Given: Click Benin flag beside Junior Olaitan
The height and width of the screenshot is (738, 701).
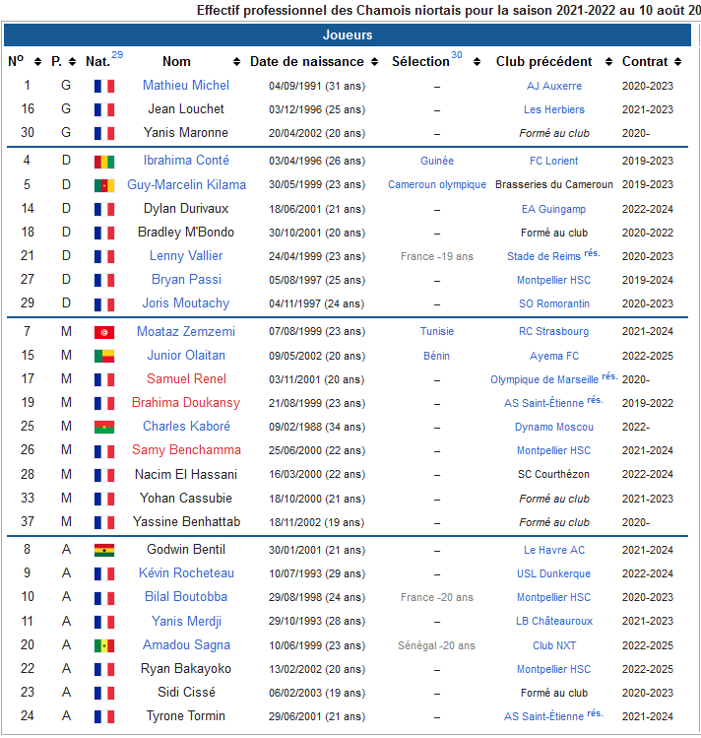Looking at the screenshot, I should [104, 356].
